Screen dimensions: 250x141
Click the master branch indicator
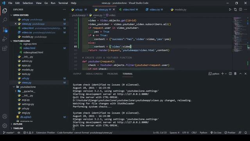click(9, 133)
